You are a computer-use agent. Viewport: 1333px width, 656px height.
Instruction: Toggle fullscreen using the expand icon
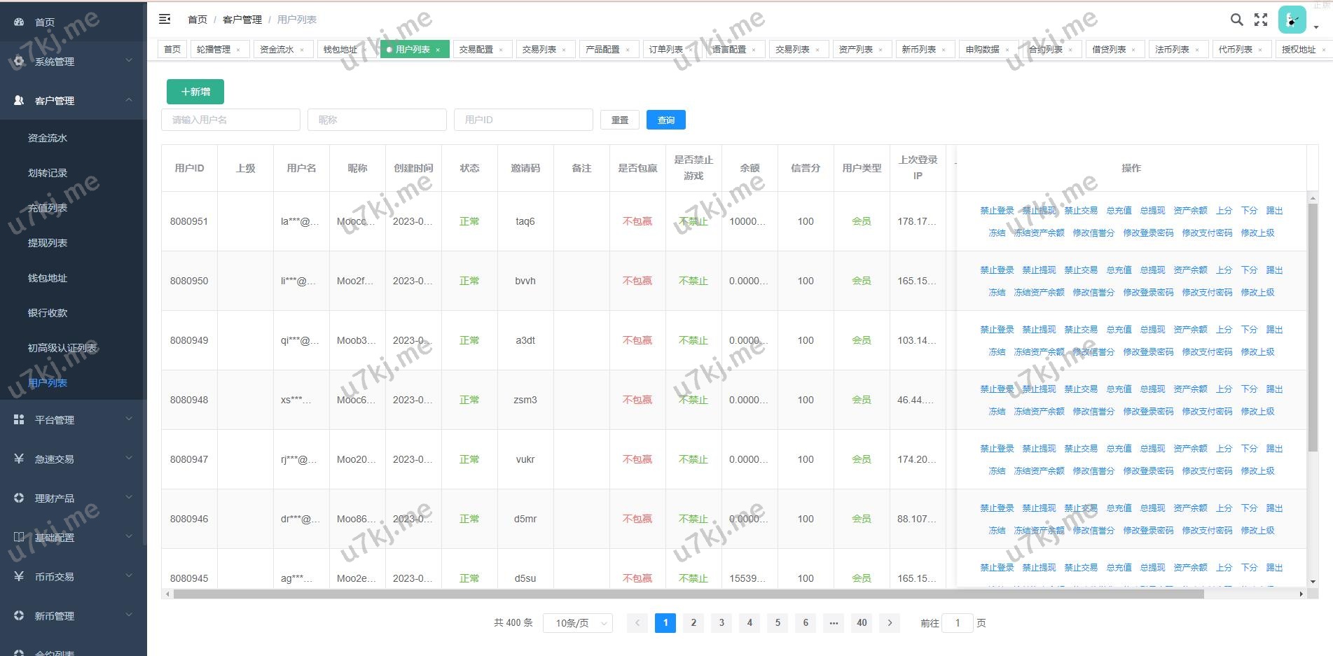tap(1261, 20)
